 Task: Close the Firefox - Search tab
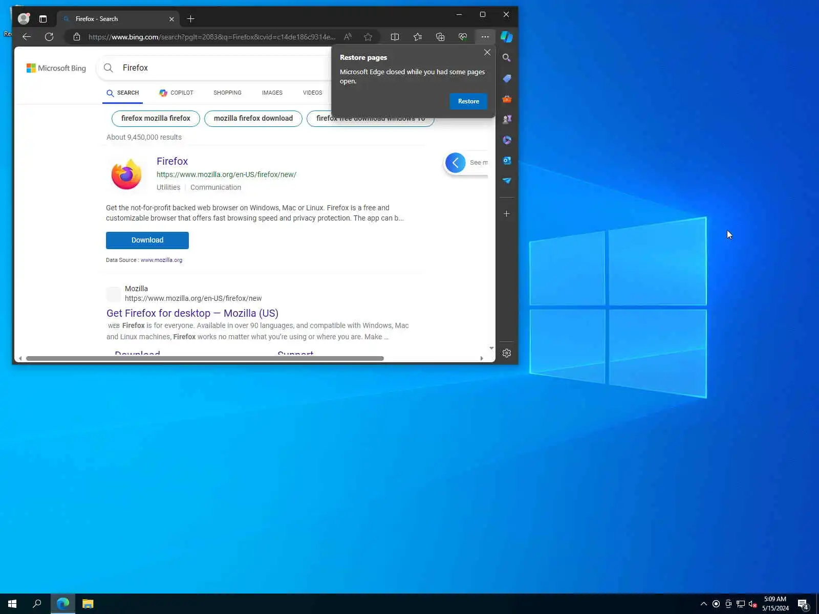[171, 19]
